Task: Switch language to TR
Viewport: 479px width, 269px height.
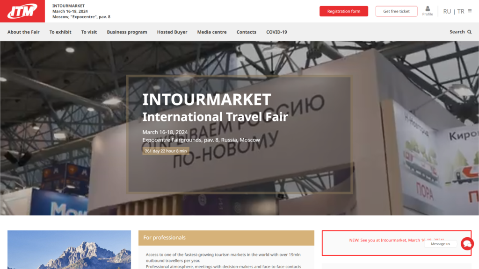Action: [461, 11]
